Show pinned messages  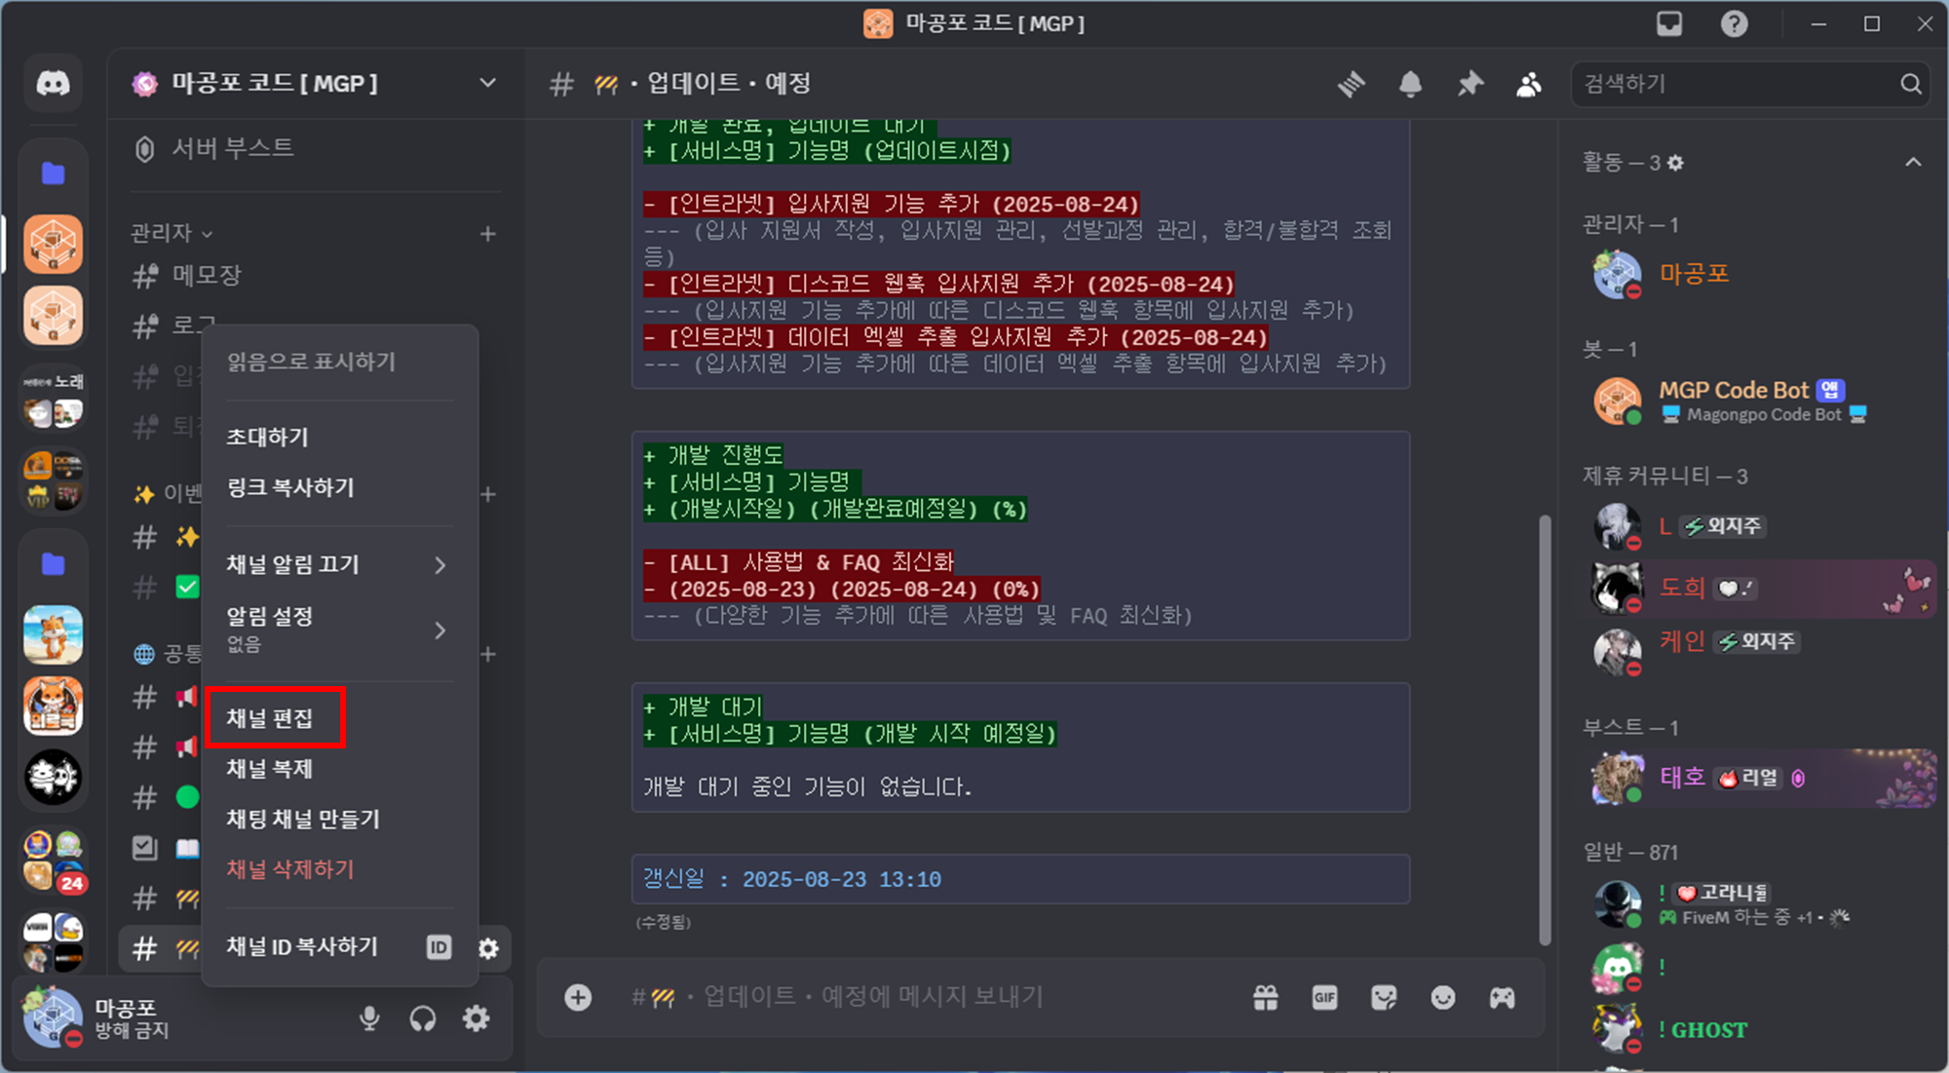1470,85
